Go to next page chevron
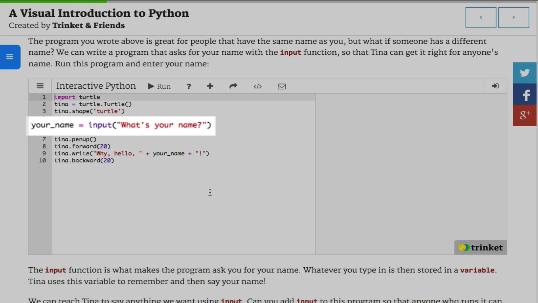538x303 pixels. (513, 17)
